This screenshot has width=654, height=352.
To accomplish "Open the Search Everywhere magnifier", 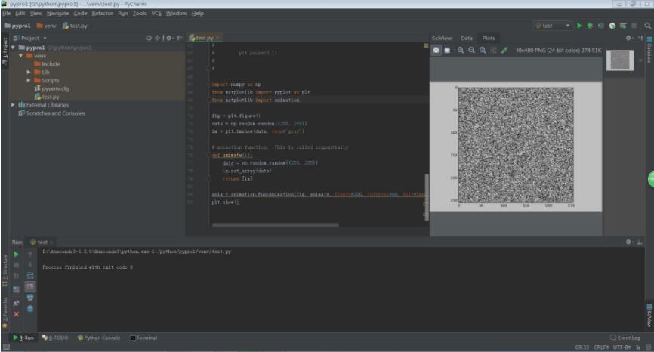I will pos(647,26).
